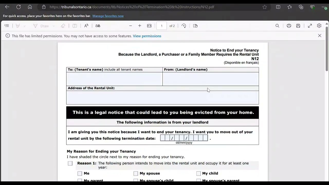Open the Favorites list icon
This screenshot has height=185, width=329.
pyautogui.click(x=290, y=7)
